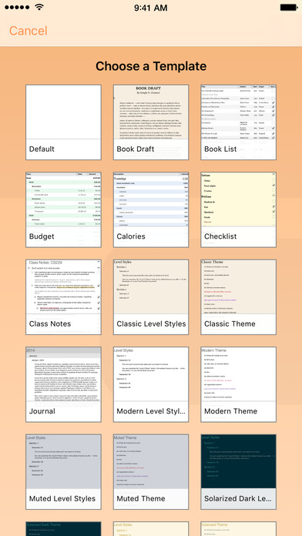302x536 pixels.
Task: Open the Modern Theme template
Action: (238, 384)
